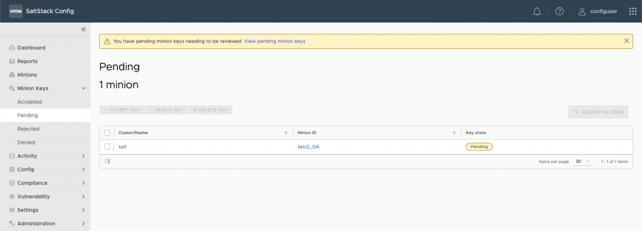The width and height of the screenshot is (642, 231).
Task: Check the box for the salt row
Action: click(107, 146)
